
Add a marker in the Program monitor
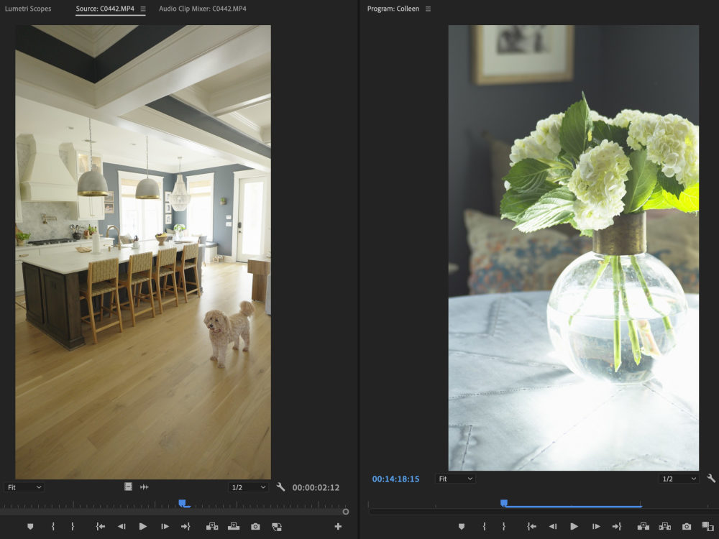click(462, 527)
